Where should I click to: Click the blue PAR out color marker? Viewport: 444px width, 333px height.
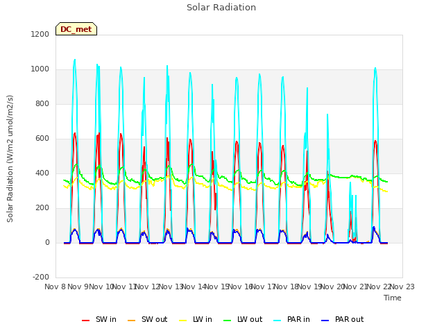(325, 321)
